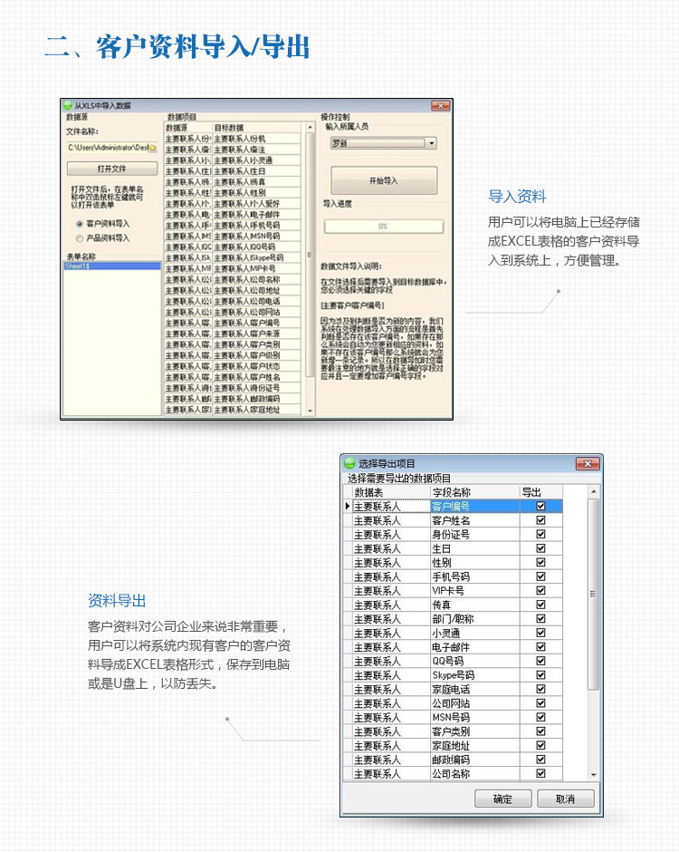Select the Sheet1$ entry in 表单名称 list
679x852 pixels.
coord(112,266)
